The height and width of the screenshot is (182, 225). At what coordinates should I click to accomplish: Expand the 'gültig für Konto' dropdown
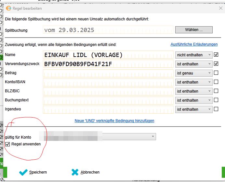[100, 137]
